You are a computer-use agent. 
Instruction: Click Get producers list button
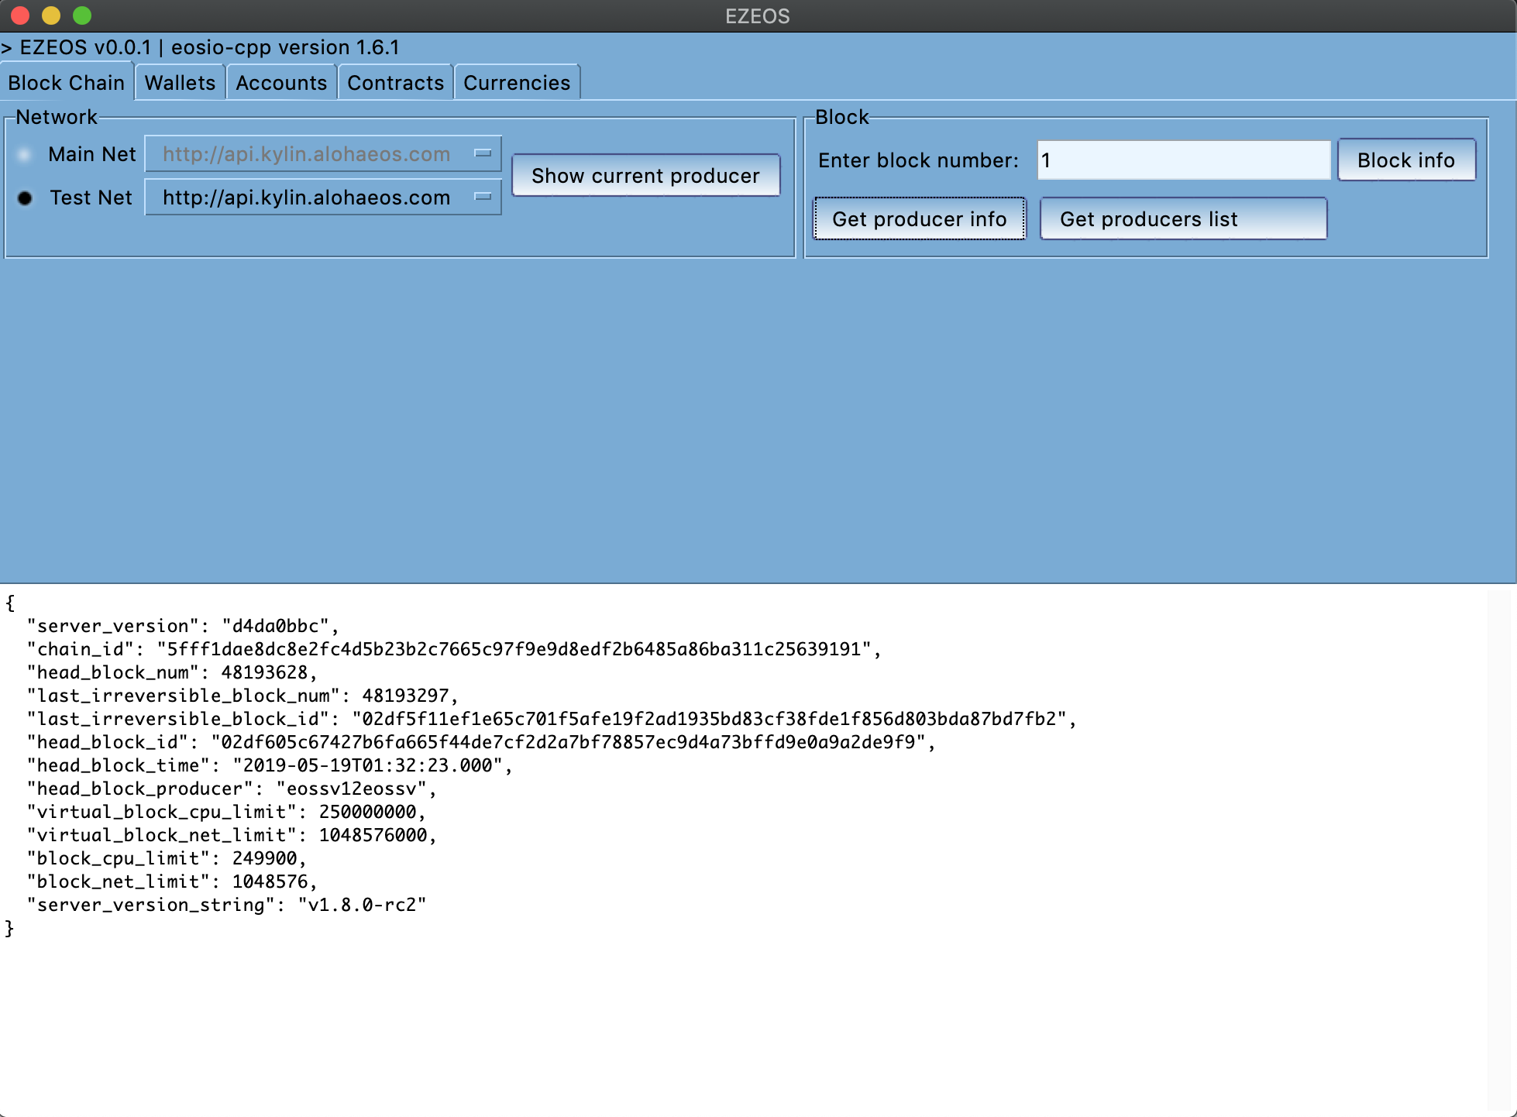click(x=1182, y=219)
